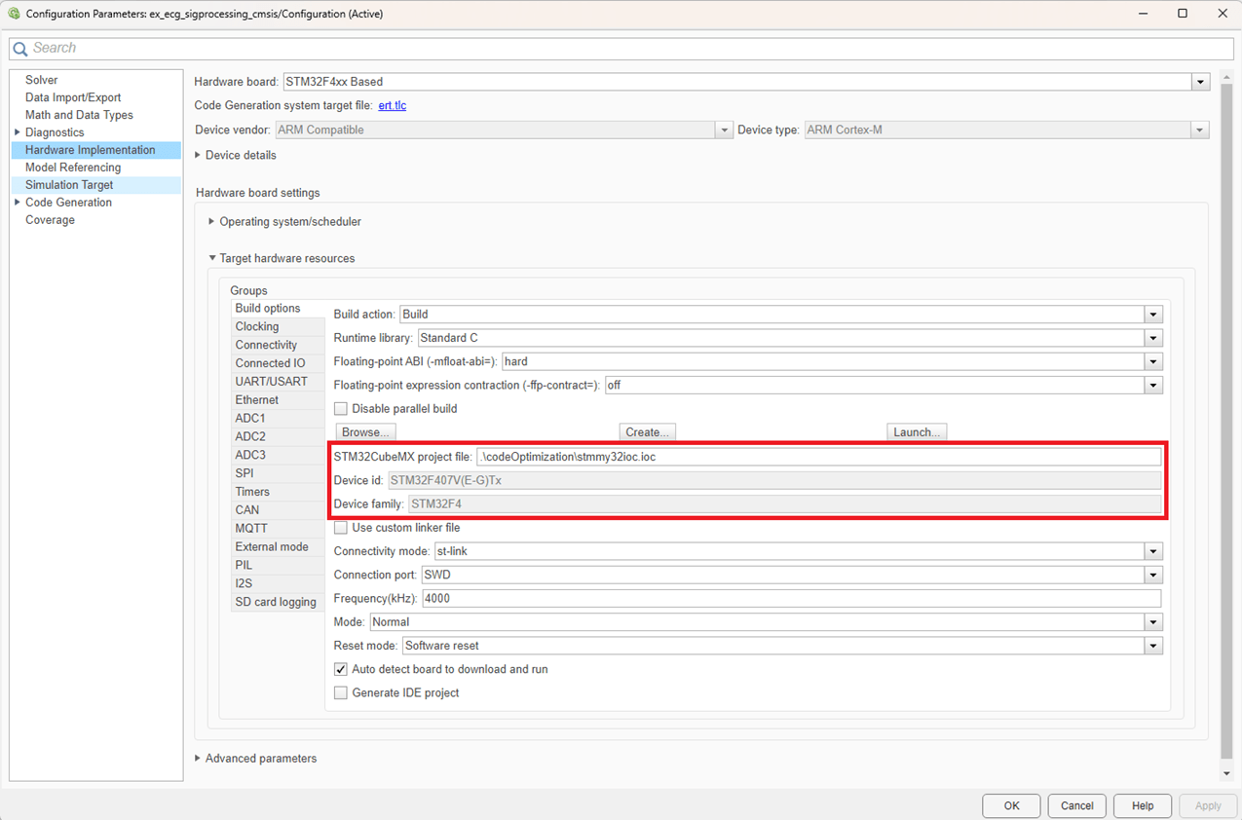Click the vertical scrollbar down arrow
This screenshot has height=820, width=1242.
[x=1225, y=773]
